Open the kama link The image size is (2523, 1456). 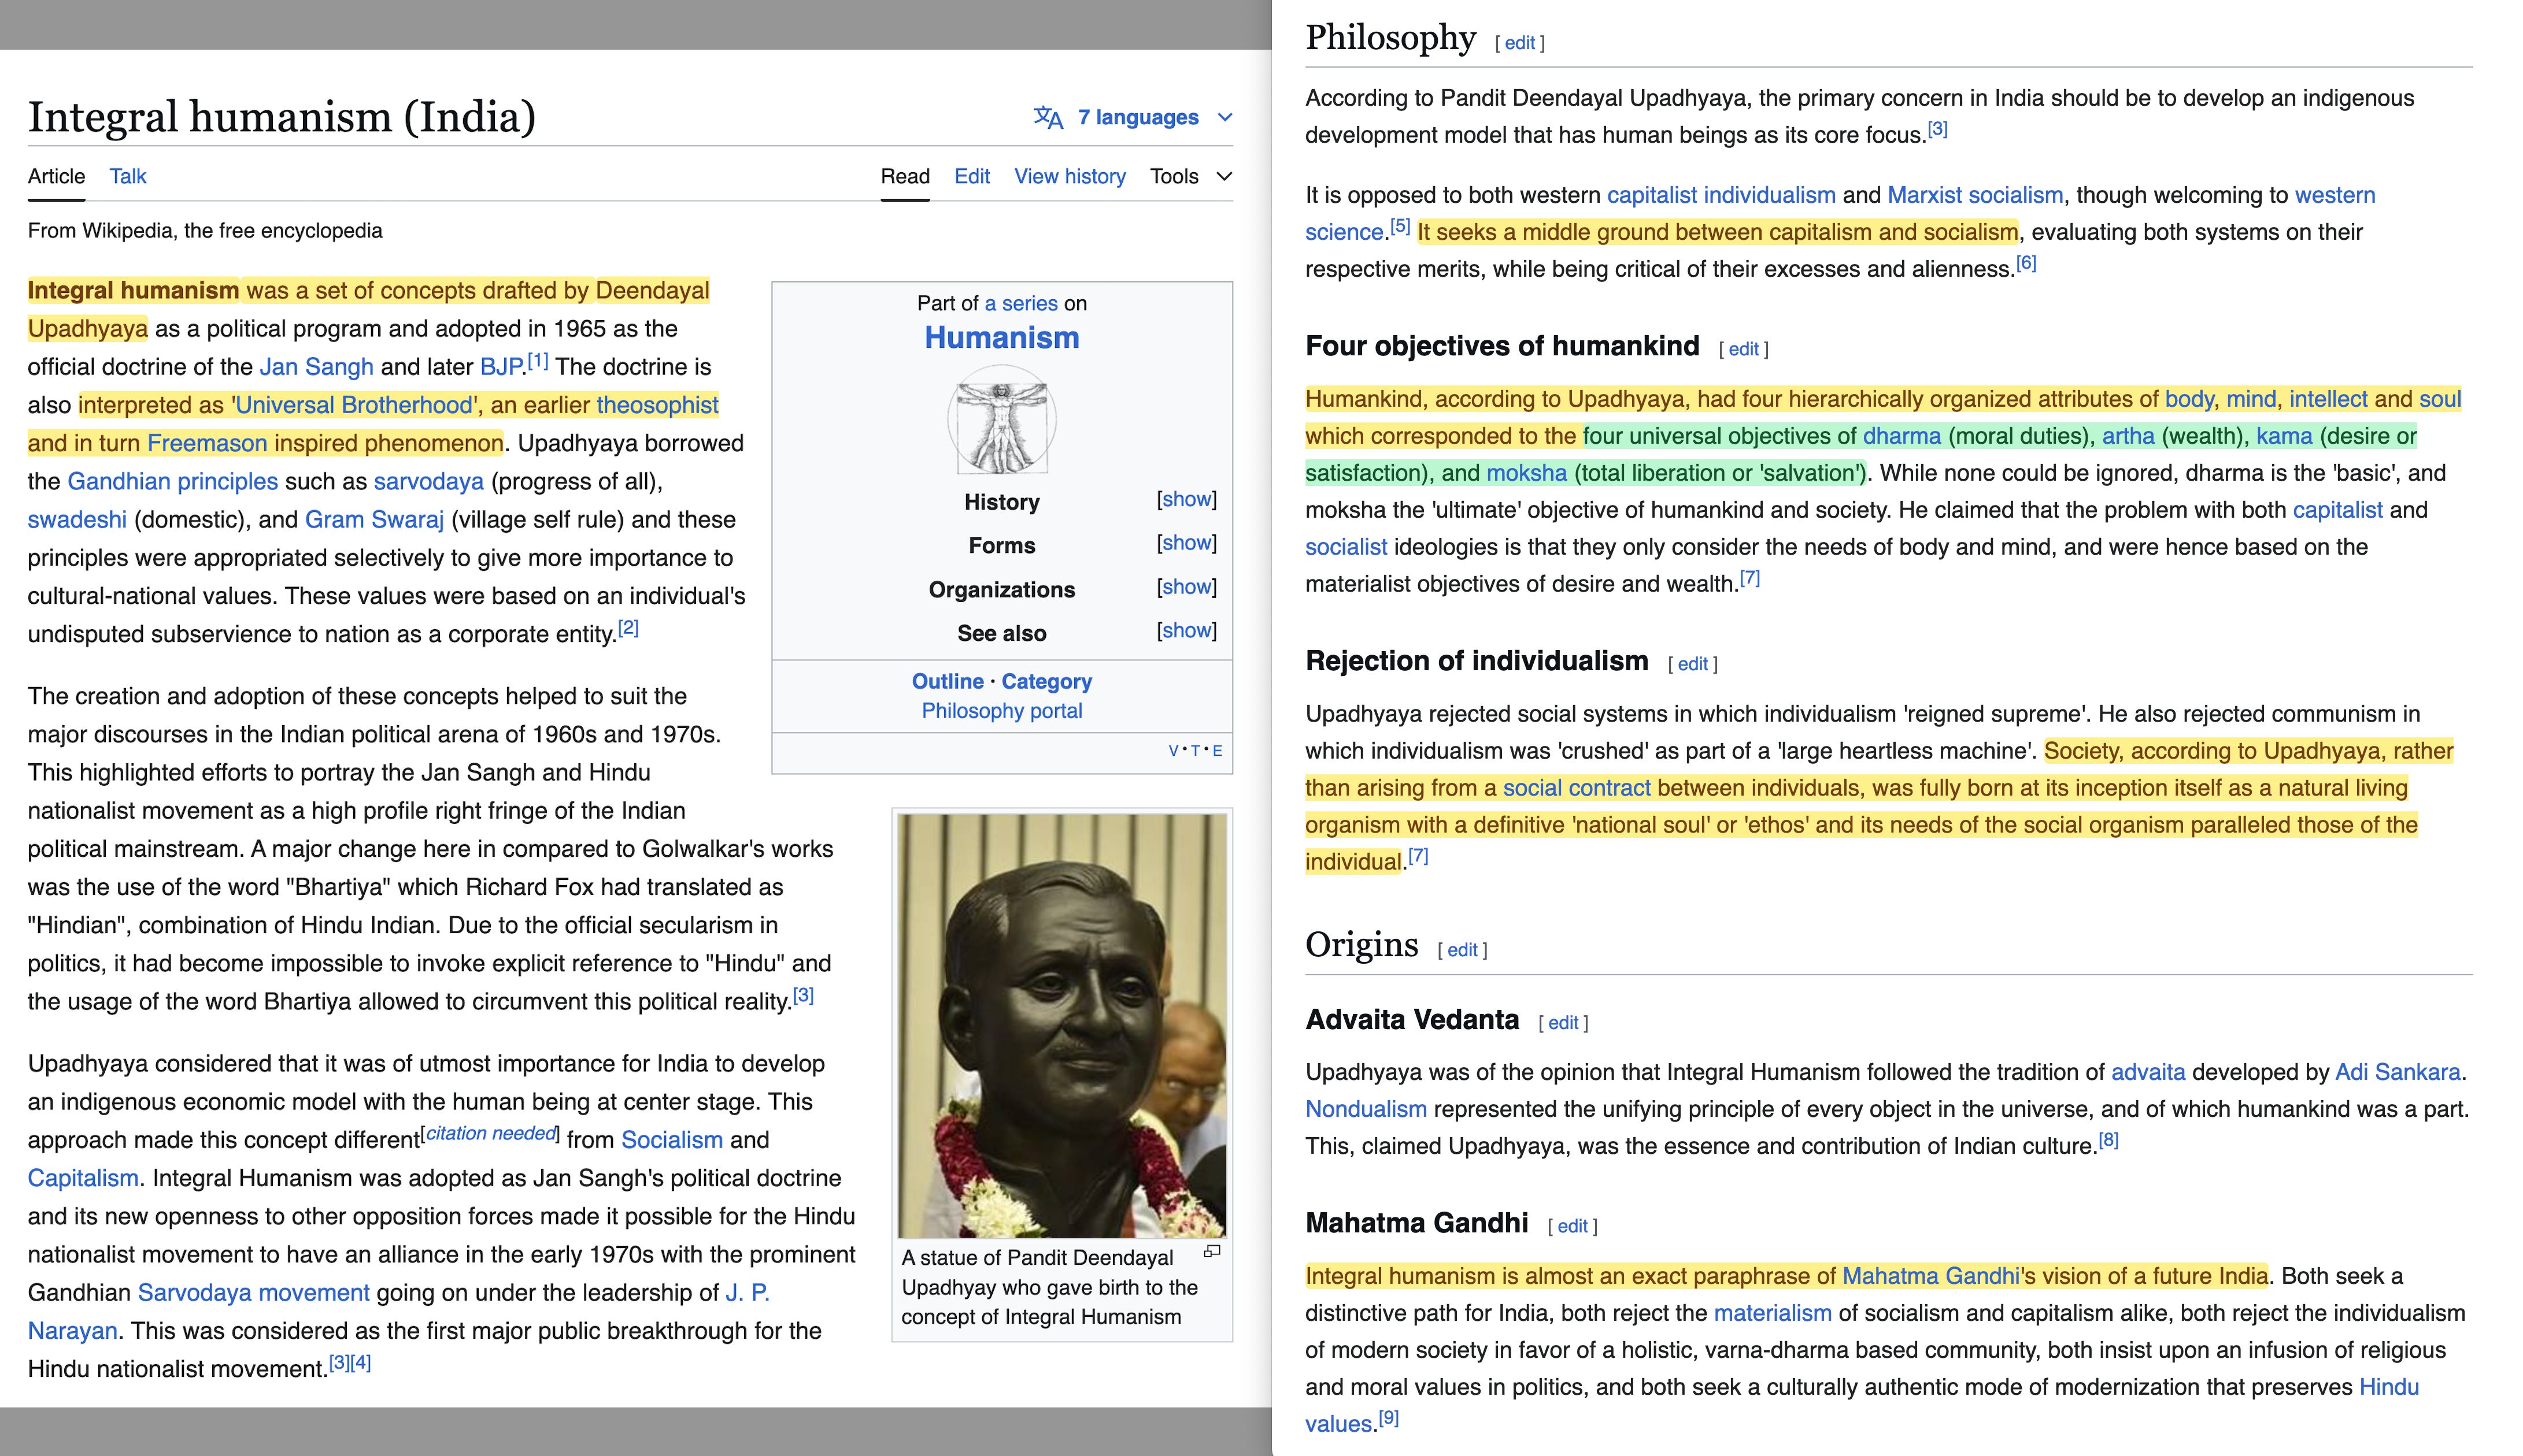click(2284, 436)
